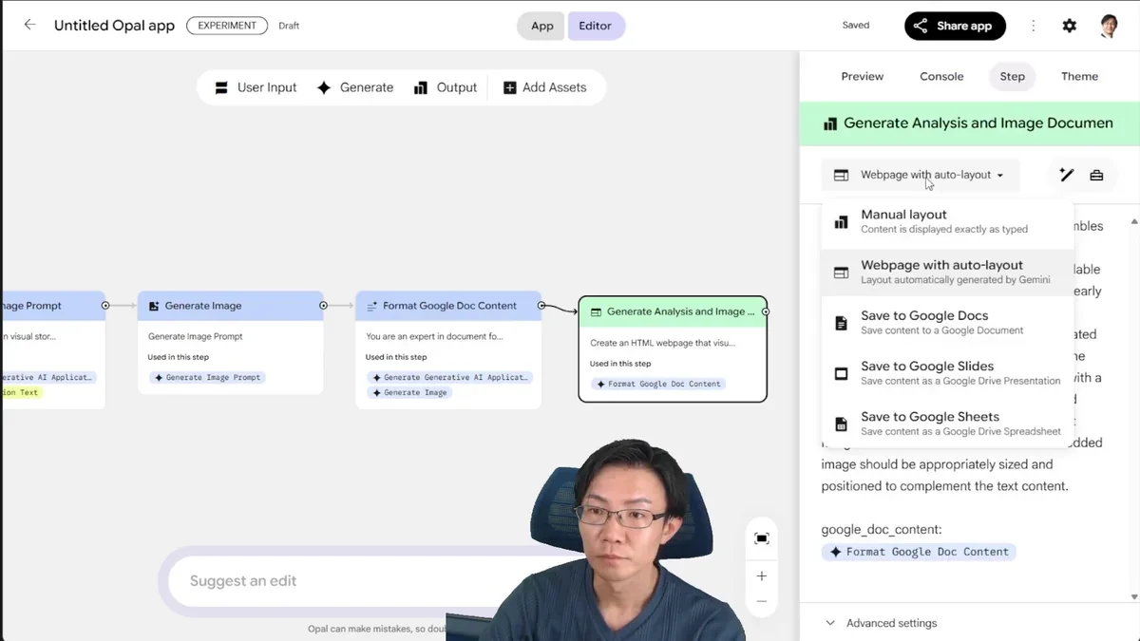Select Save to Google Docs option
1140x641 pixels.
948,322
